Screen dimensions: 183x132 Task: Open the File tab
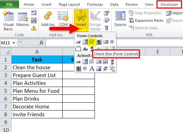(10, 4)
